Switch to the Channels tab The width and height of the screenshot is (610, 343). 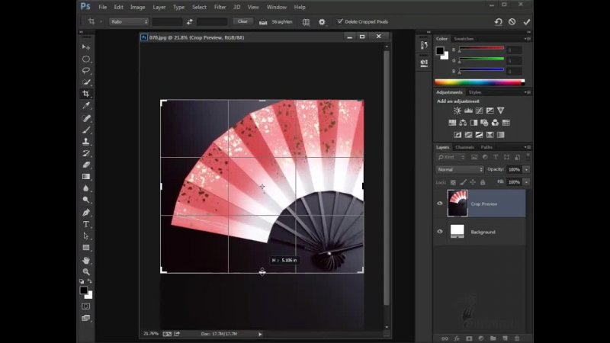pos(464,147)
